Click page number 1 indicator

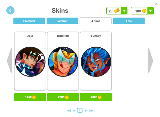point(80,110)
